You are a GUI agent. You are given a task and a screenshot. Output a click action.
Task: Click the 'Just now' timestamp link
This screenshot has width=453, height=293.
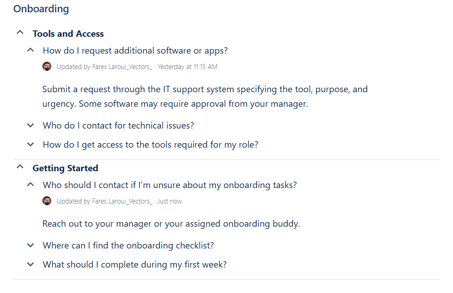(170, 201)
